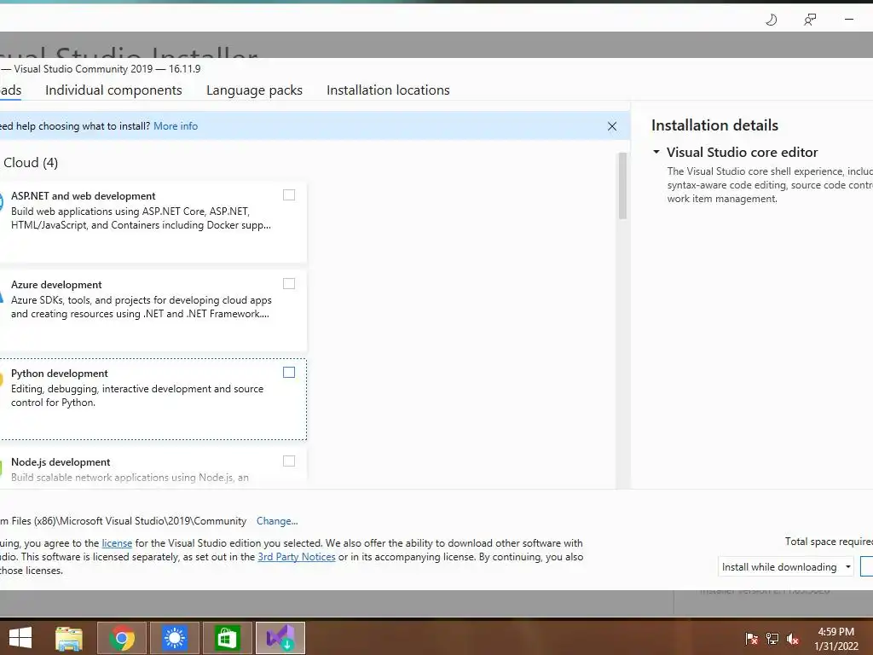Check ASP.NET and web development workload

(289, 195)
